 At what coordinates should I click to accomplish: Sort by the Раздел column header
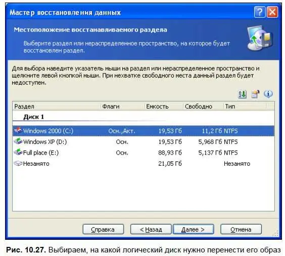point(57,106)
